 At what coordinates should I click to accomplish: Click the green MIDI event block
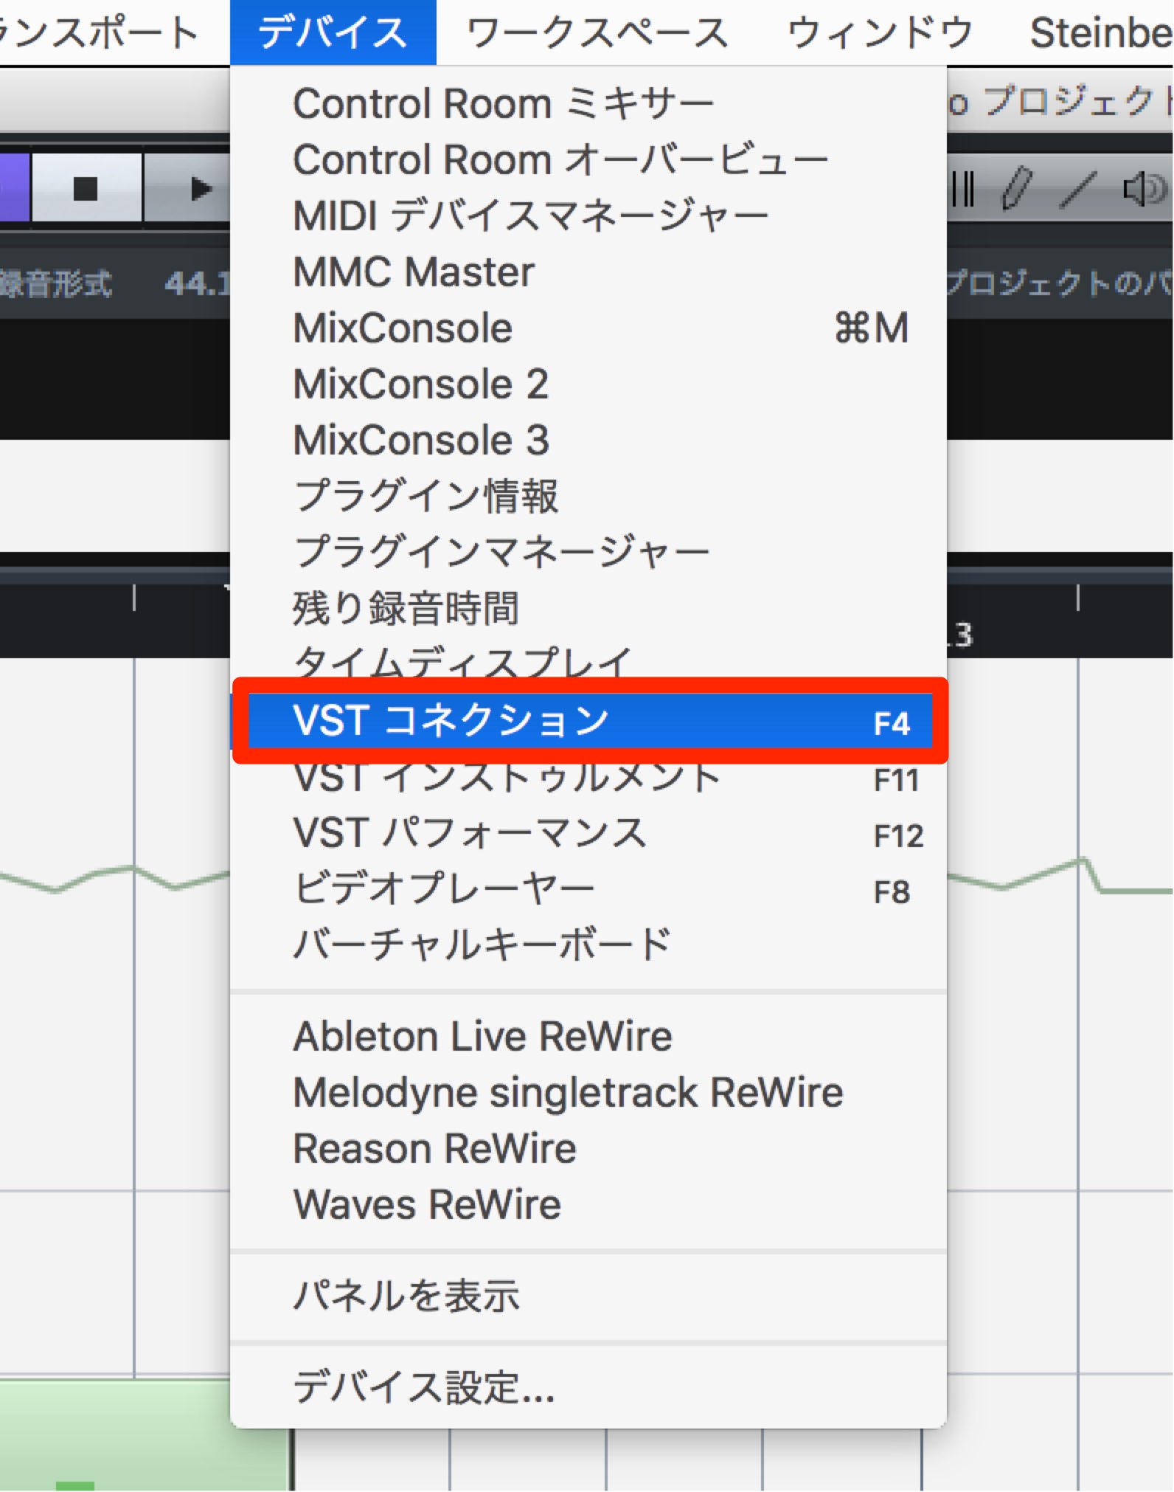145,1435
